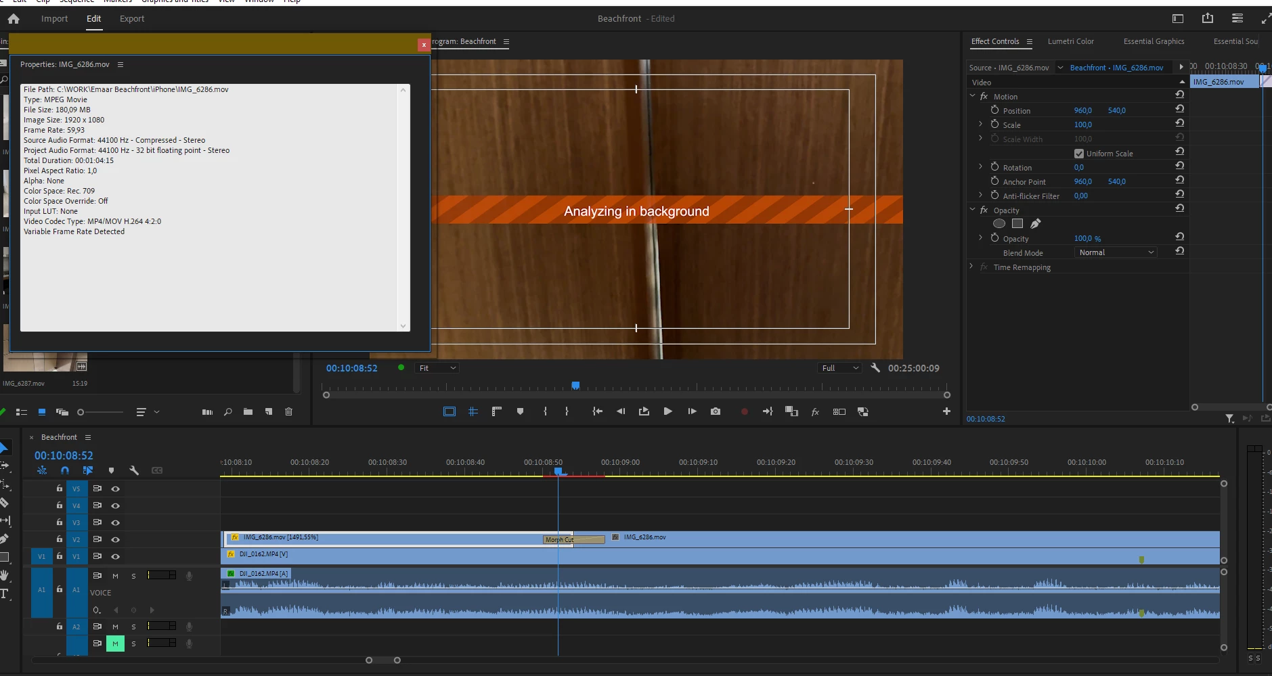Collapse the Motion effect group
This screenshot has height=676, width=1272.
click(x=973, y=96)
